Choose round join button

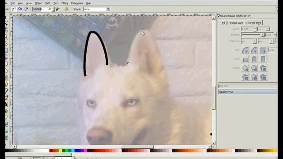pos(245,50)
